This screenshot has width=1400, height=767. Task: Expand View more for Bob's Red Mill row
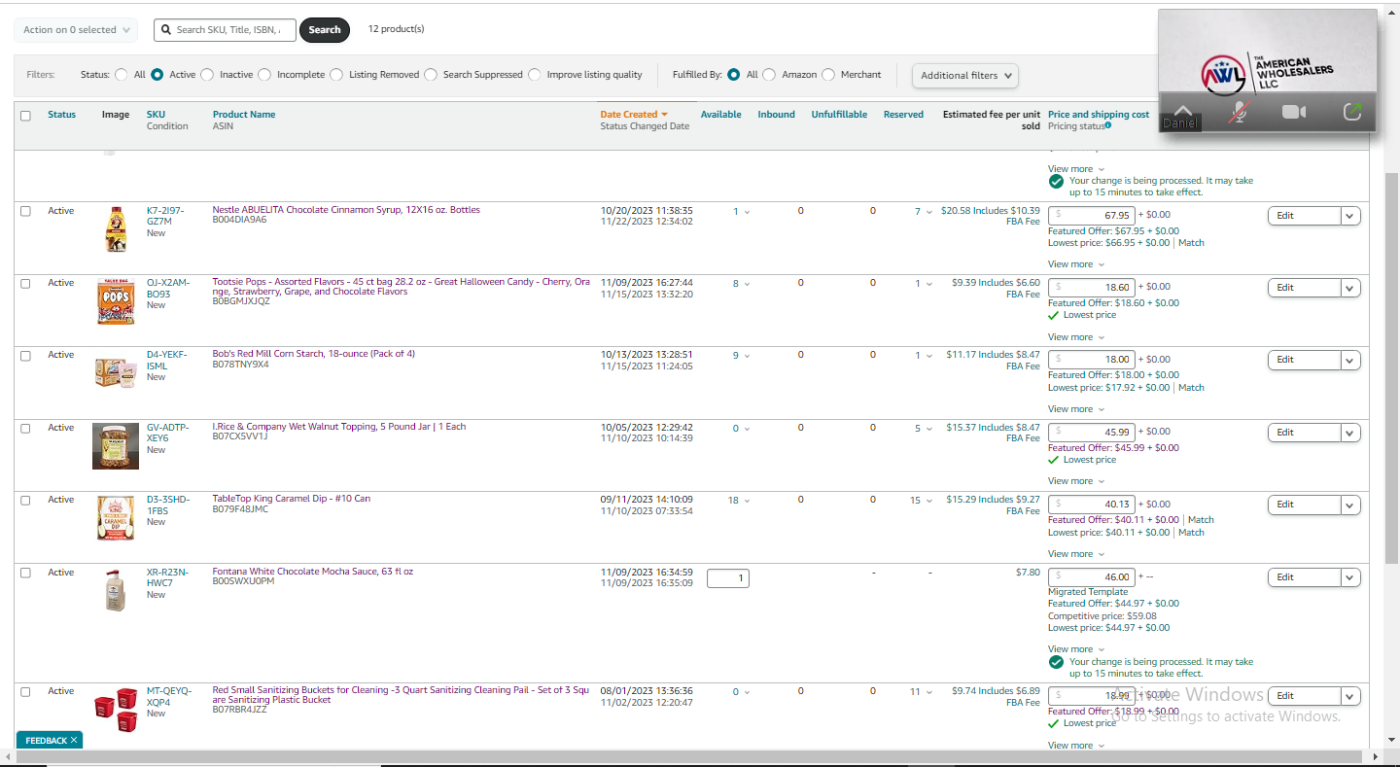tap(1075, 409)
